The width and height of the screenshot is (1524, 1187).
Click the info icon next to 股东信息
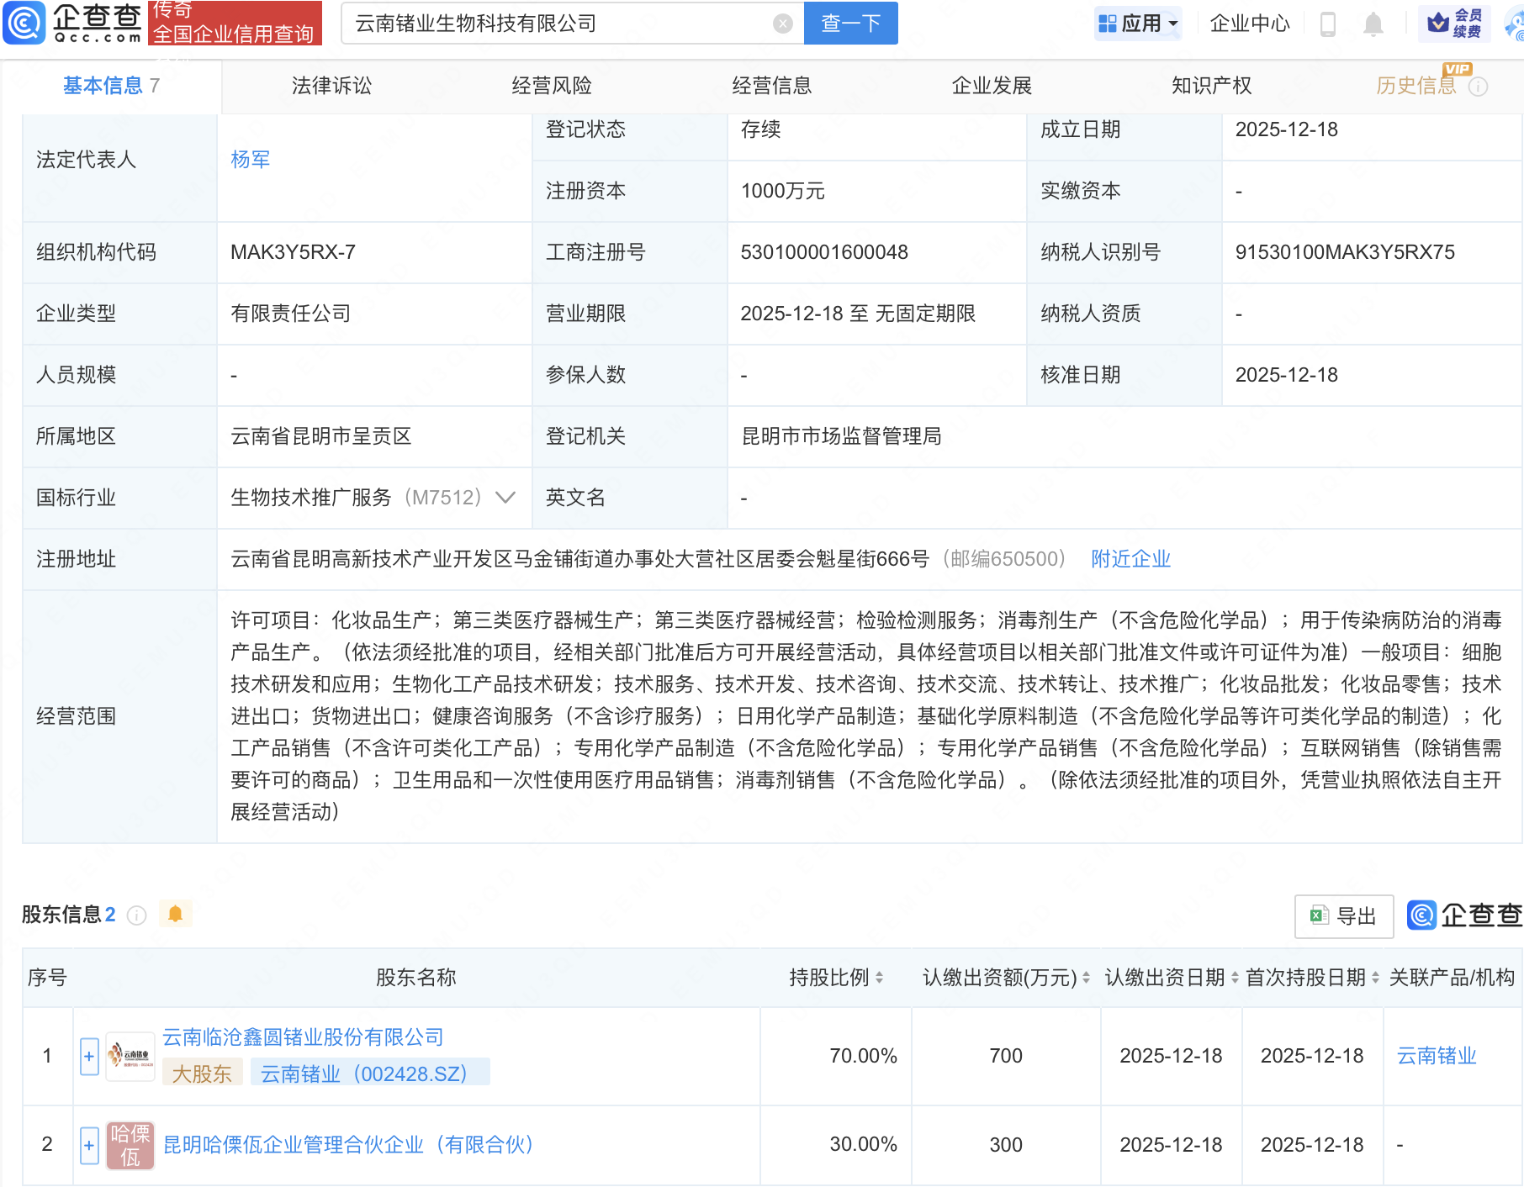coord(135,915)
